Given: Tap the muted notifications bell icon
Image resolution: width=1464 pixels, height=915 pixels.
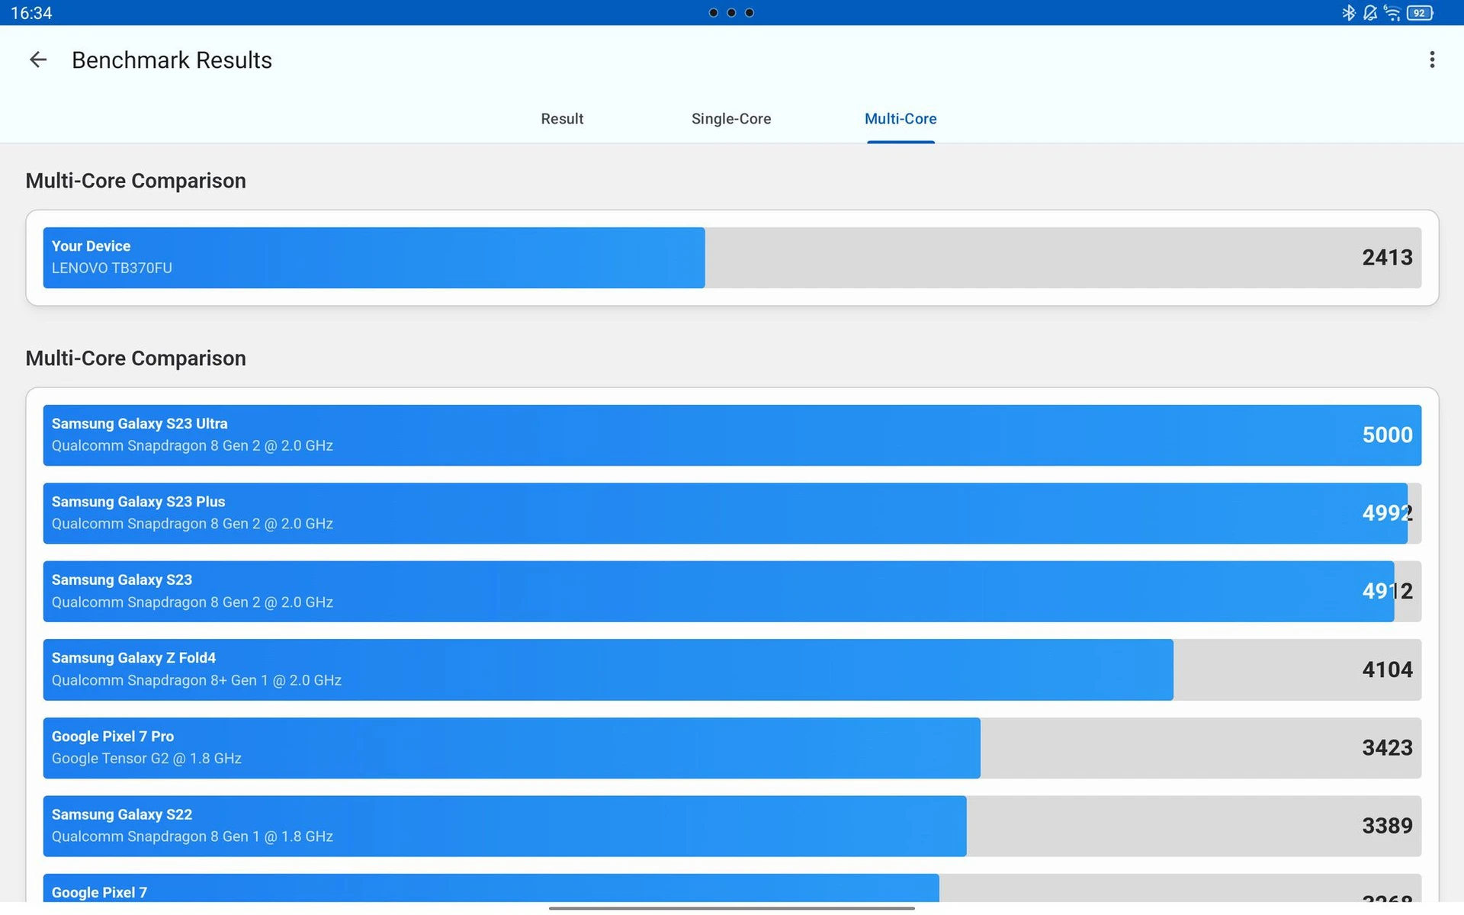Looking at the screenshot, I should tap(1369, 13).
